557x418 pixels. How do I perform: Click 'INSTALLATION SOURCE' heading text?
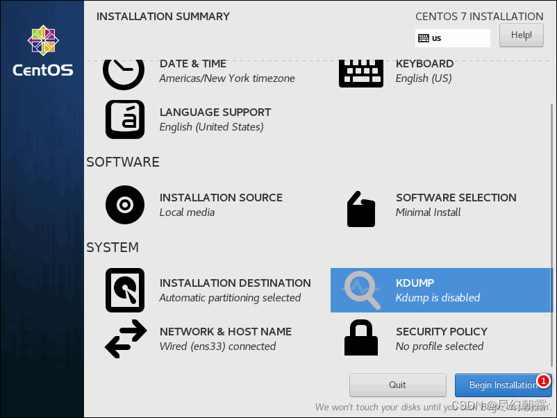click(221, 197)
